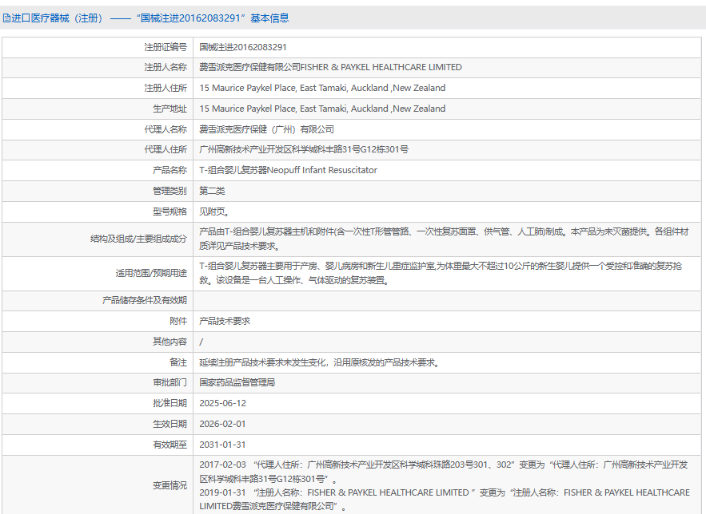Click the 注册人住所 label
Viewport: 706px width, 514px height.
tap(166, 88)
